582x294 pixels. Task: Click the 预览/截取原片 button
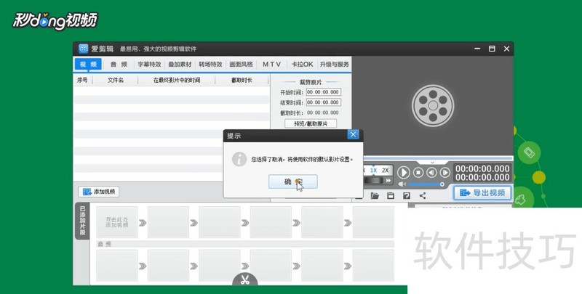pyautogui.click(x=311, y=123)
